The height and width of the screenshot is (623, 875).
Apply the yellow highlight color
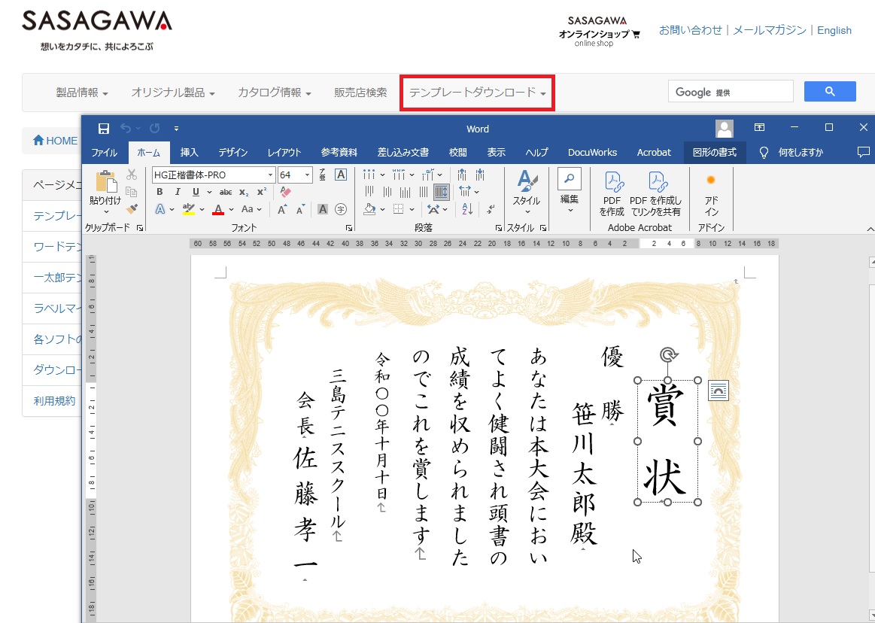(x=189, y=209)
